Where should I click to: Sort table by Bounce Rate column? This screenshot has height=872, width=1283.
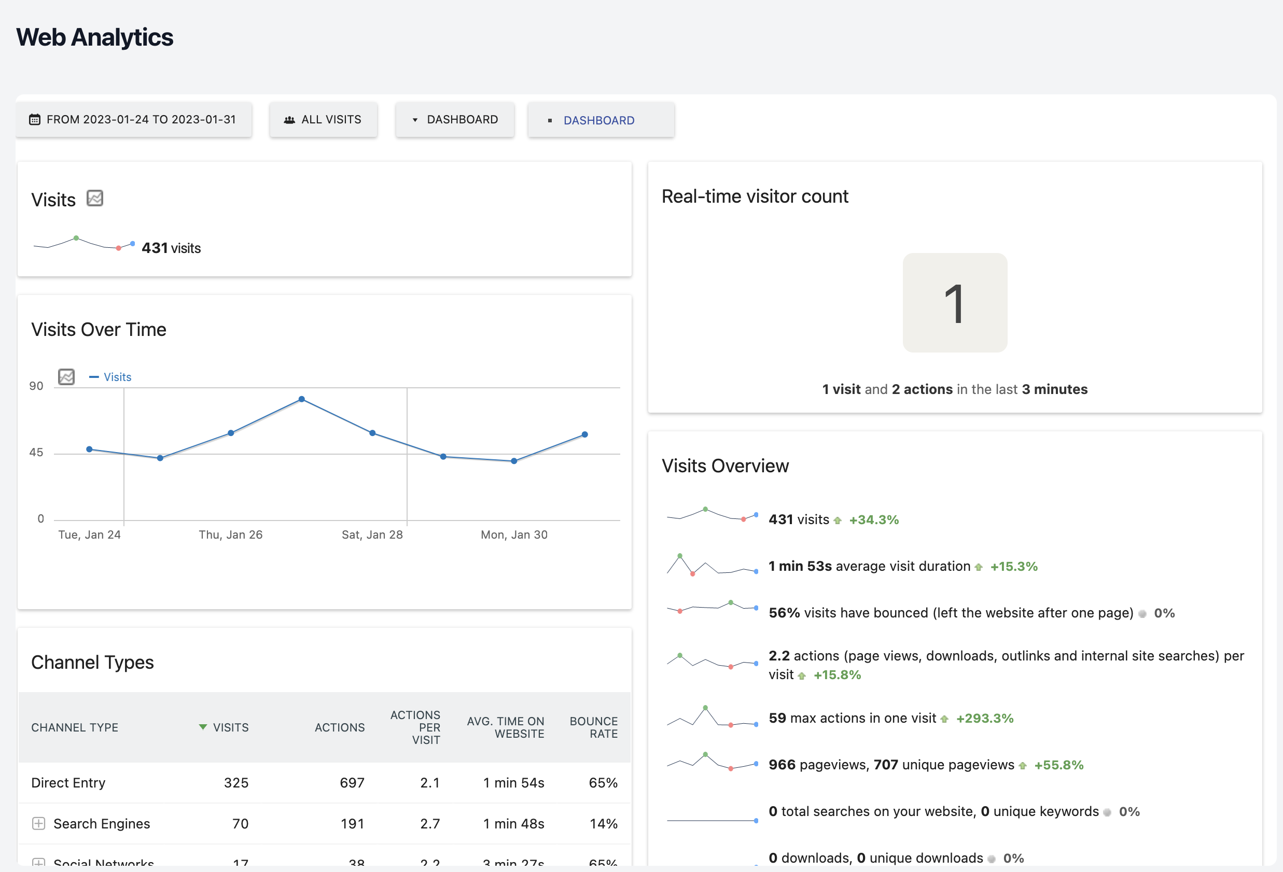pos(593,727)
